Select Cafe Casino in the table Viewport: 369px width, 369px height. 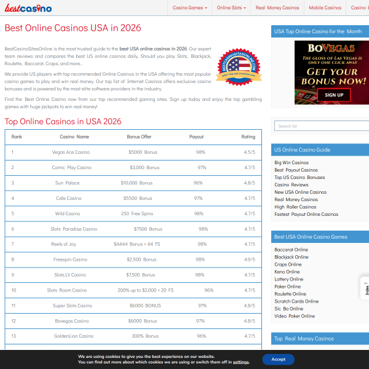(69, 198)
